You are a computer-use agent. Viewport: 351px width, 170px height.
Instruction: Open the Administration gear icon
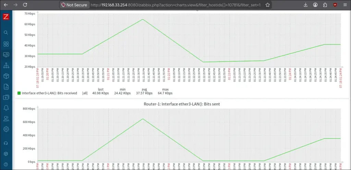coord(6,129)
